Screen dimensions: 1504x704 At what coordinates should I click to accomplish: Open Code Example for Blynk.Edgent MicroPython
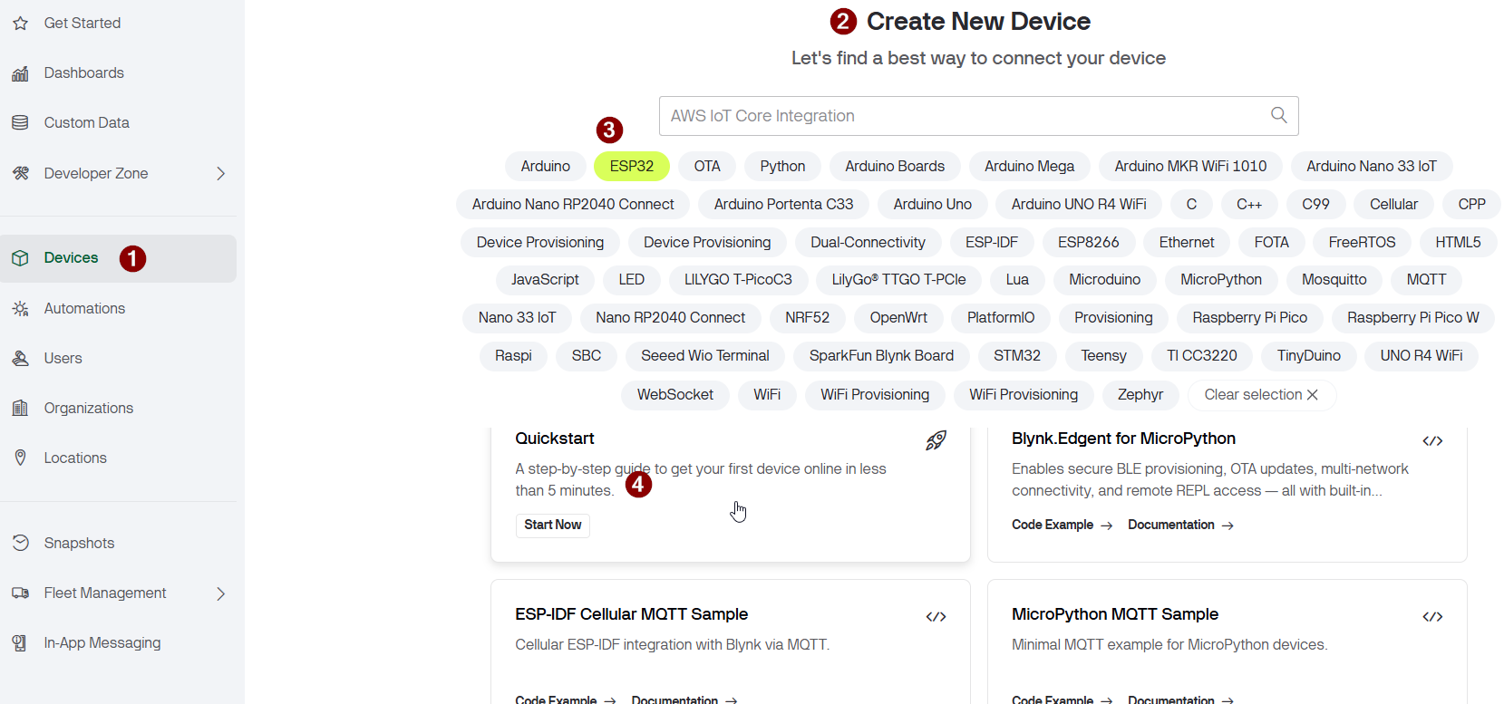[1061, 526]
